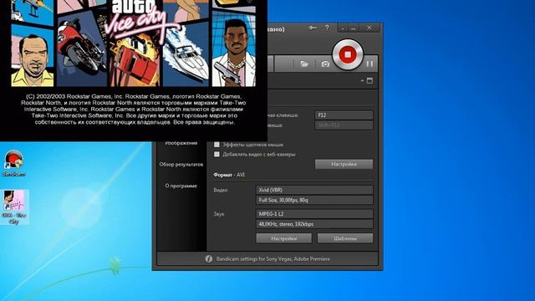Screen dimensions: 535x301
Task: Click the small up arrow beside window icon
Action: coord(362,81)
